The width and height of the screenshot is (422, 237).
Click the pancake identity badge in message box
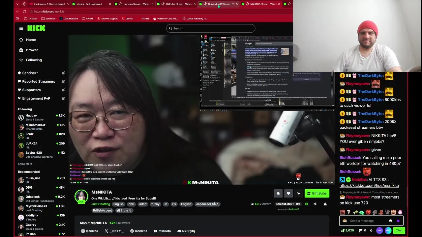345,221
